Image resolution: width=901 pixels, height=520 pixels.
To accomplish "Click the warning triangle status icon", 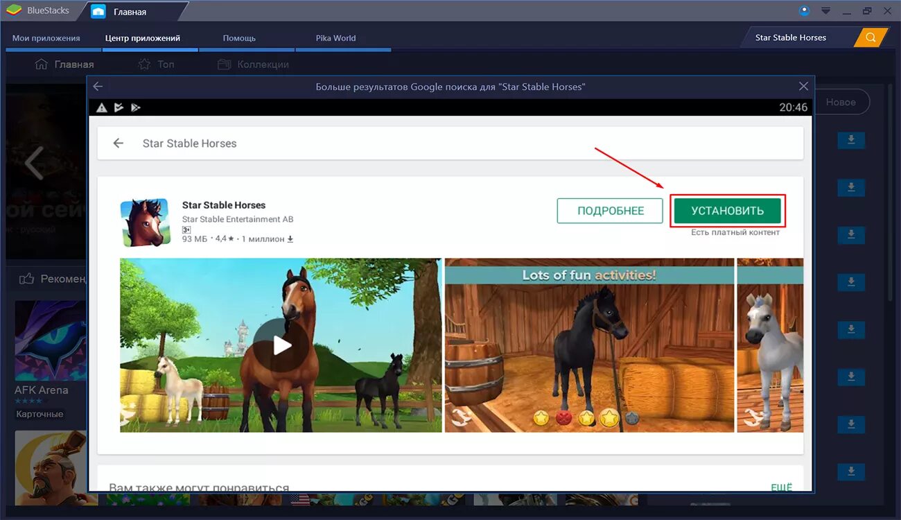I will pos(102,107).
